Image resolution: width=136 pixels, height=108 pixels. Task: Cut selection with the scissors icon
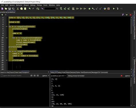click(x=18, y=9)
